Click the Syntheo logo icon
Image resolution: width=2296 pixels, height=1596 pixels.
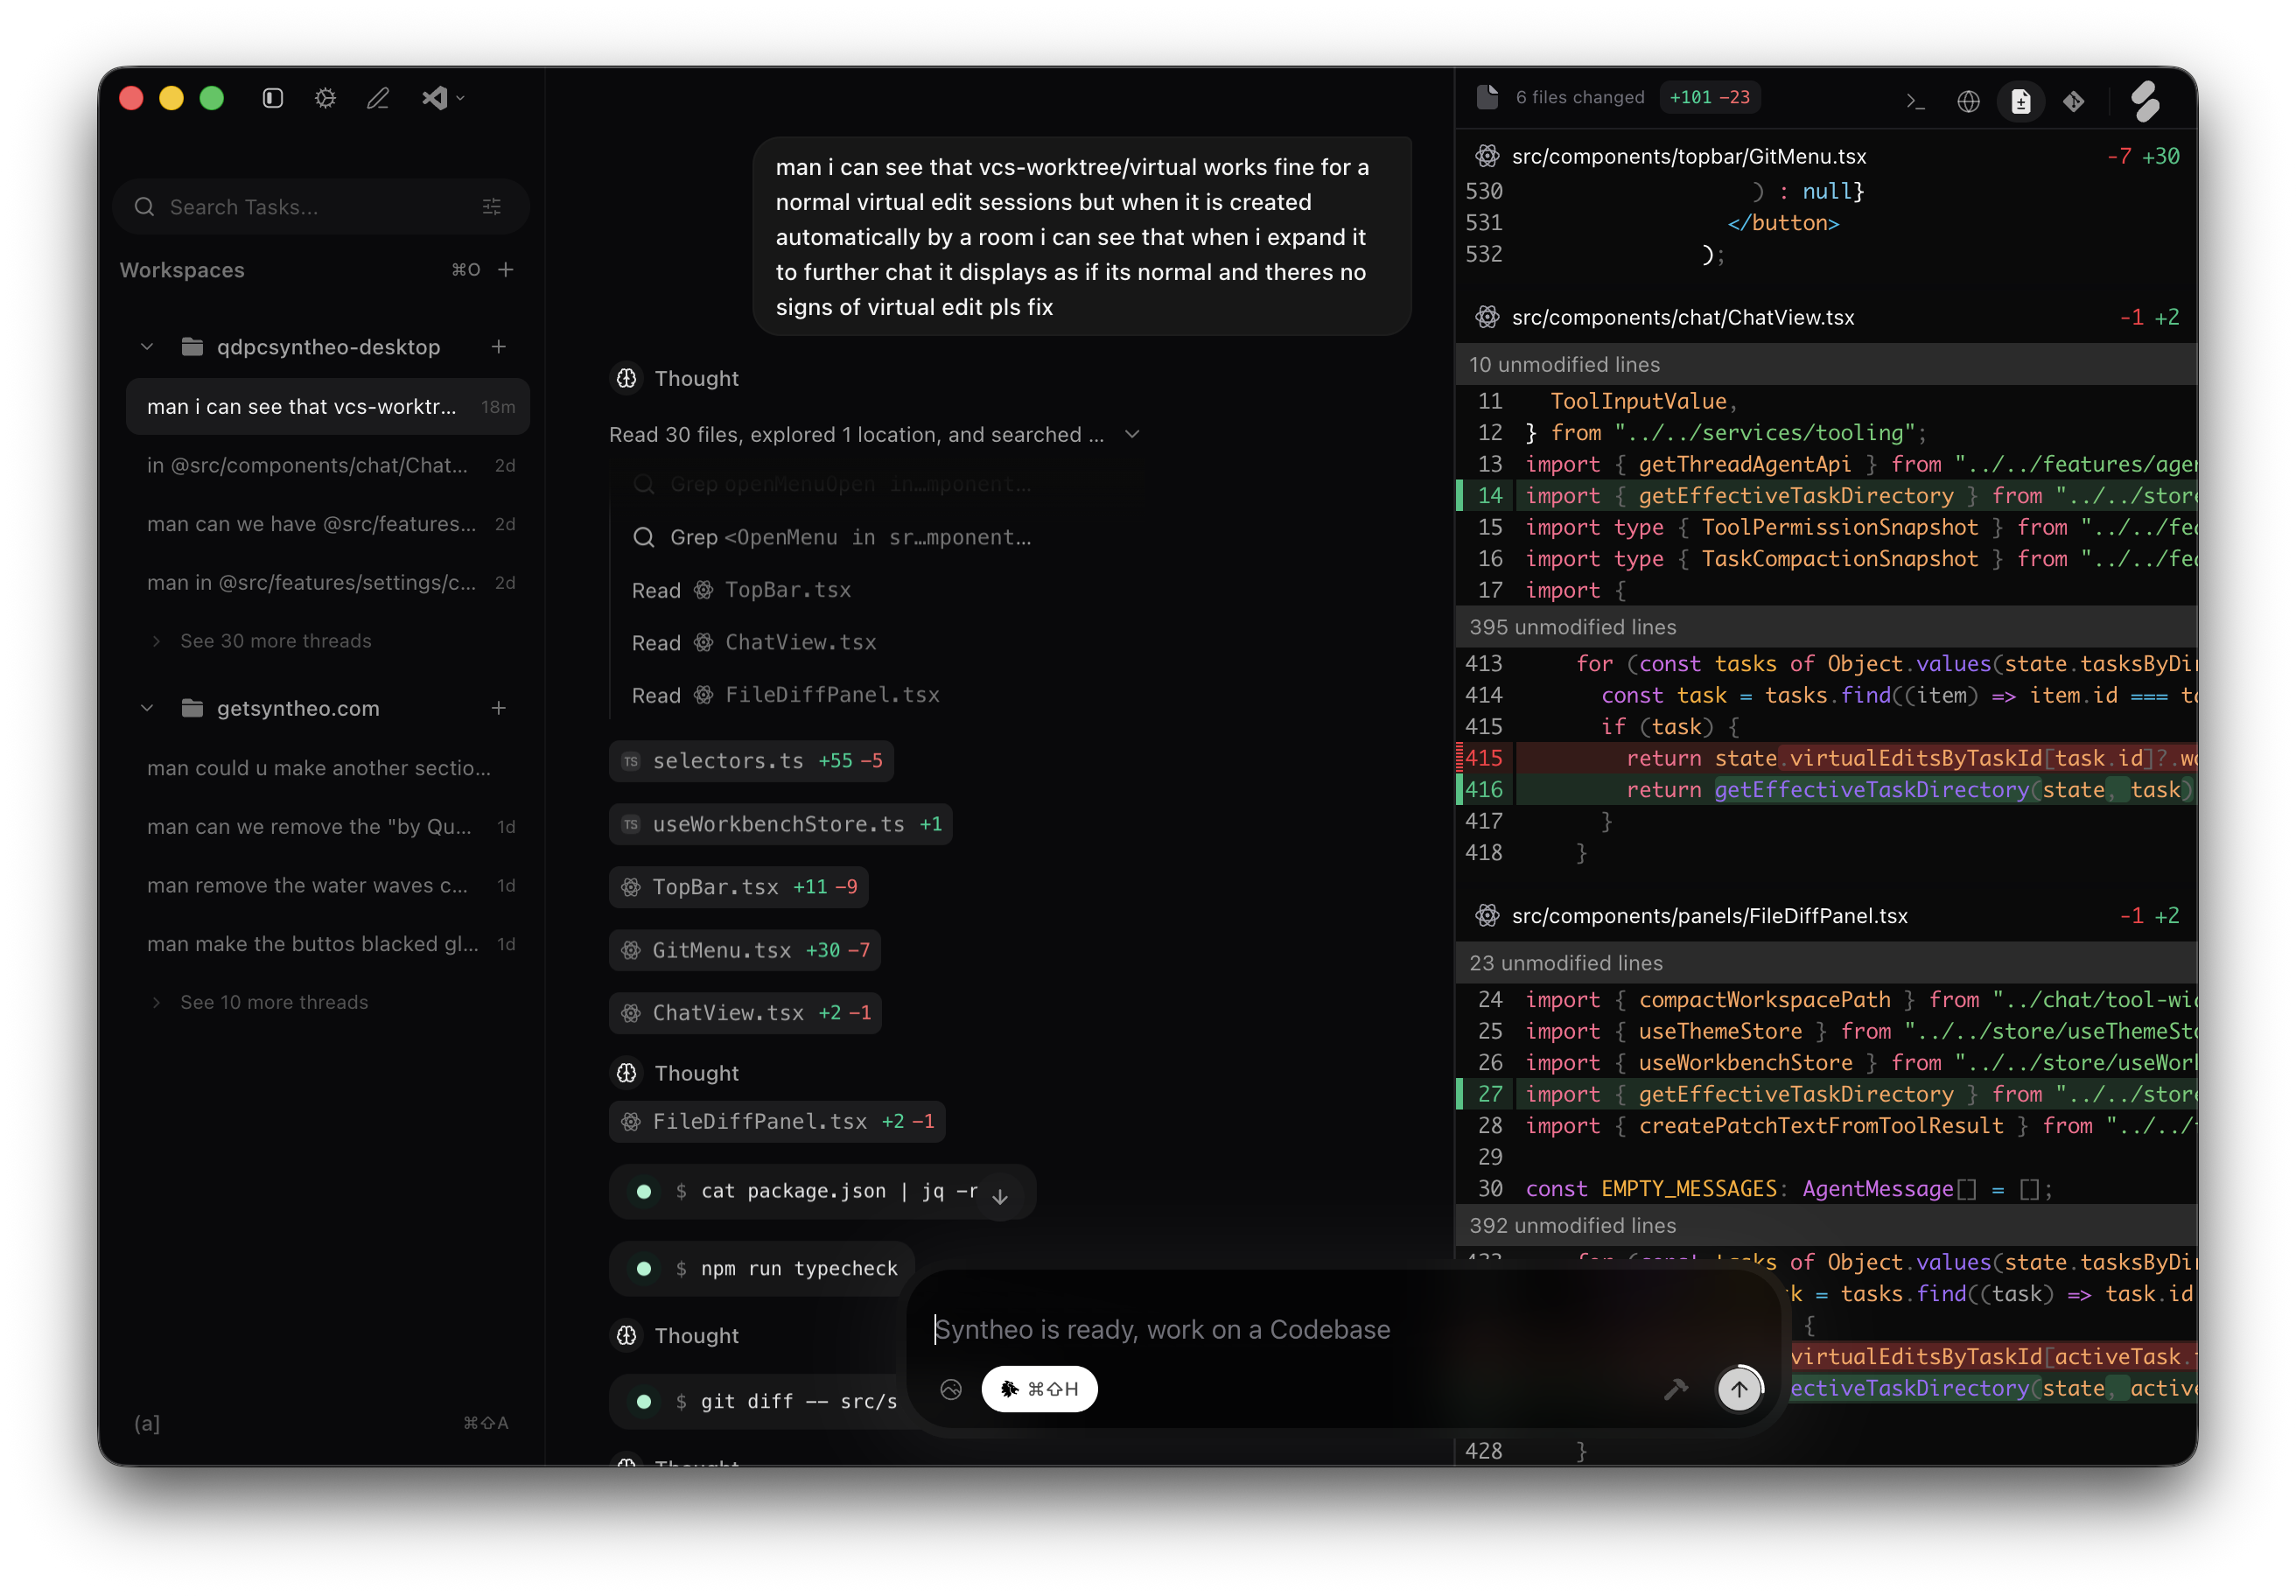click(2145, 100)
